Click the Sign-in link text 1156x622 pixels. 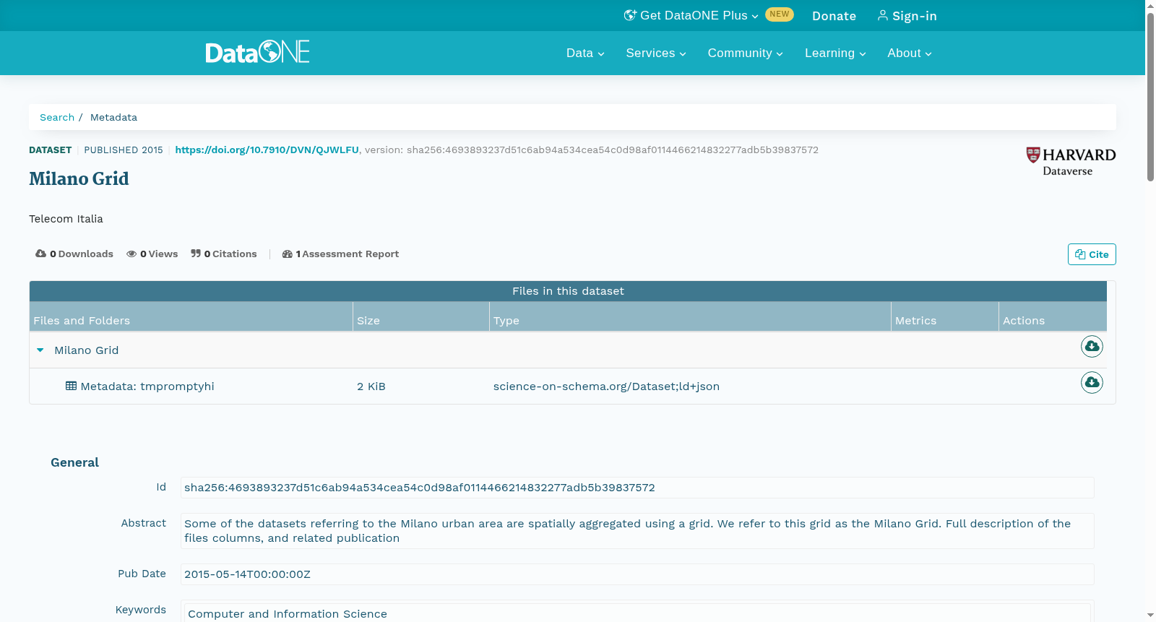[915, 16]
